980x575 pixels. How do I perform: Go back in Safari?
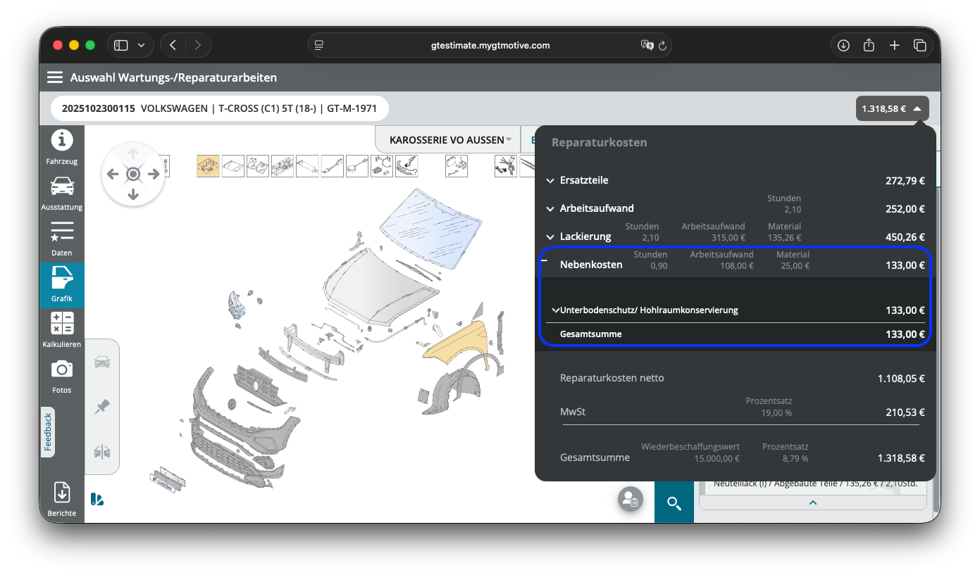pyautogui.click(x=173, y=45)
